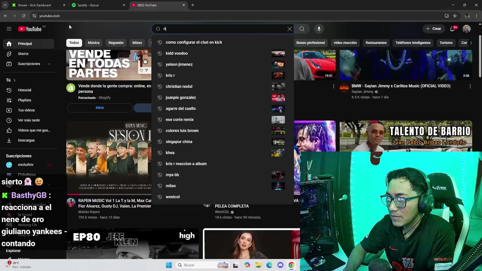The width and height of the screenshot is (482, 271).
Task: Open the YouTube hamburger guide menu
Action: point(9,29)
